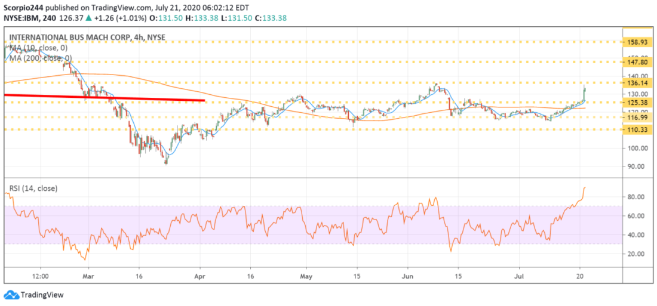Viewport: 657px width, 306px height.
Task: Click the TradingView brand name text
Action: pyautogui.click(x=41, y=295)
